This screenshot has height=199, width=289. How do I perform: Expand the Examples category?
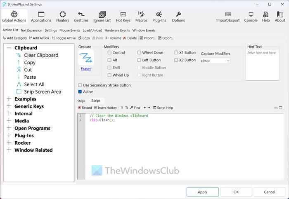pyautogui.click(x=9, y=99)
